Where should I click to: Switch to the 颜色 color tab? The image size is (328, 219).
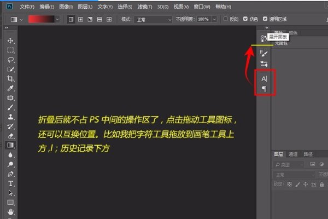293,33
